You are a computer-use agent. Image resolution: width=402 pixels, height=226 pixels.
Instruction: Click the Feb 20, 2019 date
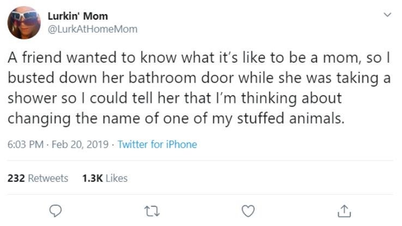click(80, 144)
